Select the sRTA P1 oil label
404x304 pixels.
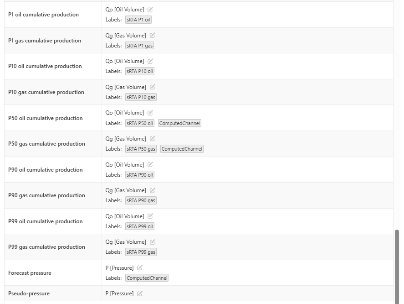pyautogui.click(x=138, y=20)
